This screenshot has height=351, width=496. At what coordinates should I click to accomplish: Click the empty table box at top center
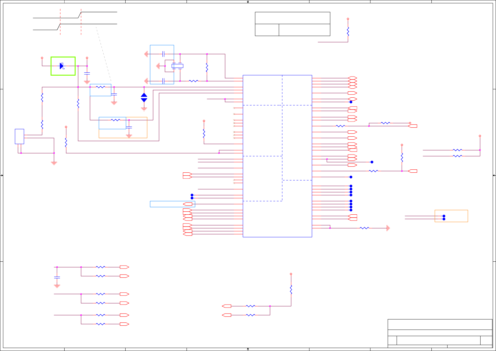(292, 24)
